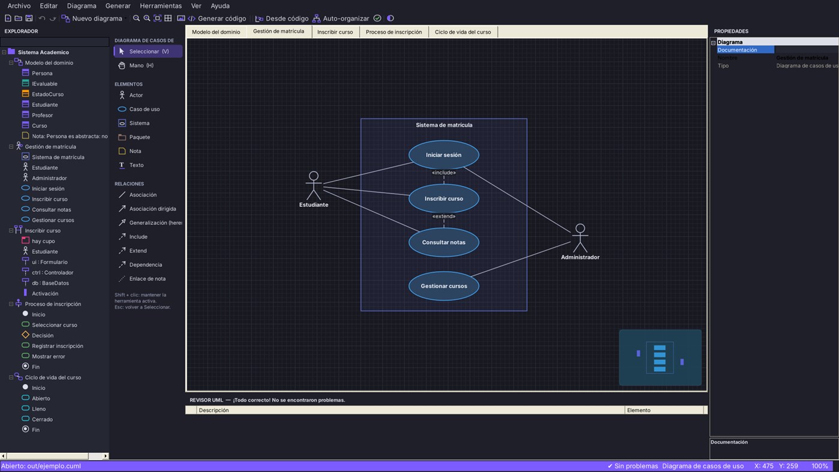
Task: Activate the Dependencia relation tool
Action: [148, 264]
